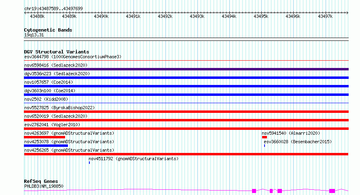360x195 pixels.
Task: Click the 43494k ruler tick label
Action: (x=229, y=16)
